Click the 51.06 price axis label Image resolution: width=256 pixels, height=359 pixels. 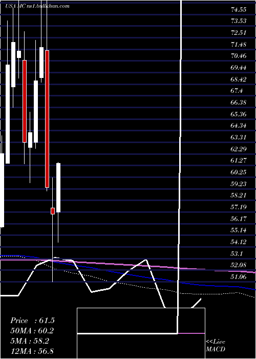[x=239, y=277]
